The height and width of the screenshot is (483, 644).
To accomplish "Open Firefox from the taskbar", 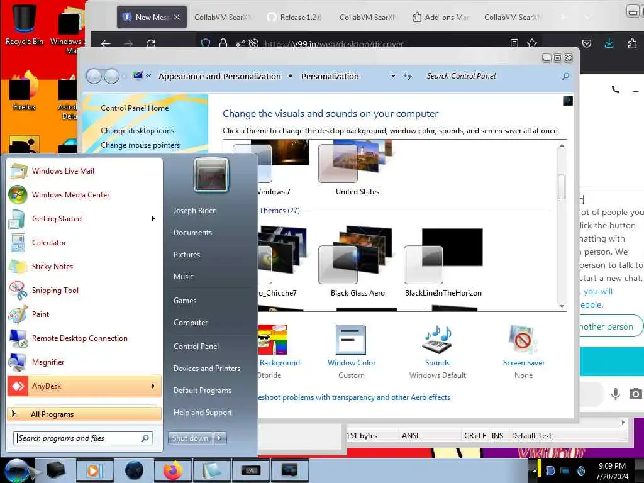I will (172, 470).
